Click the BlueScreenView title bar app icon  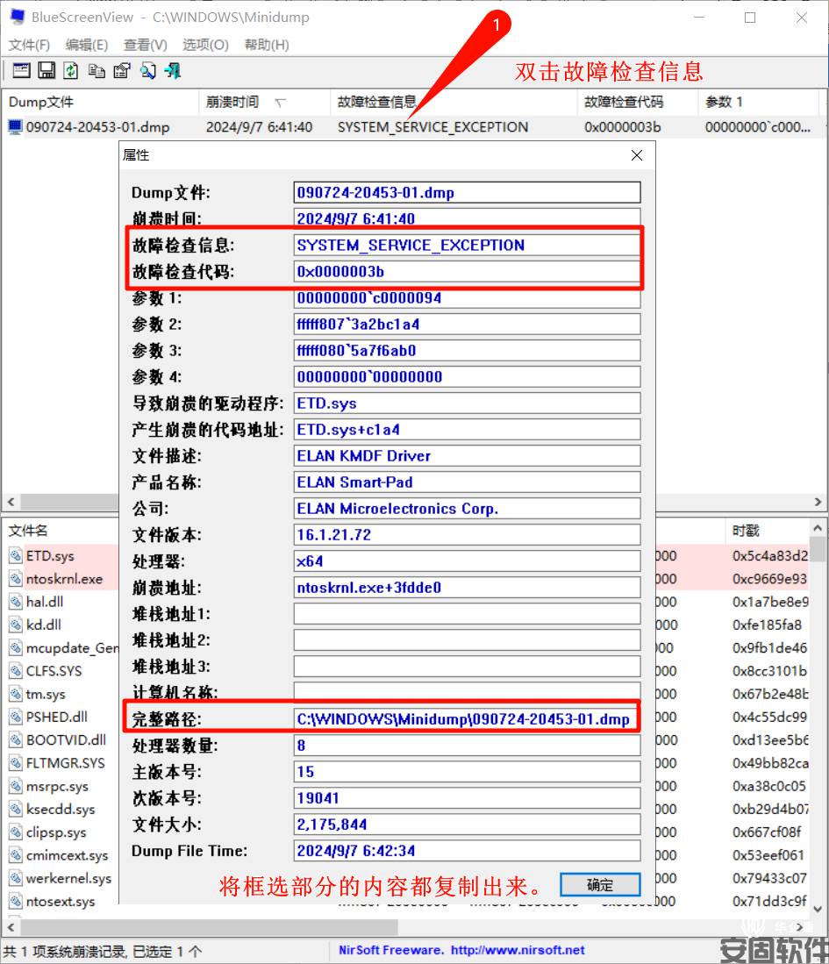pyautogui.click(x=18, y=17)
